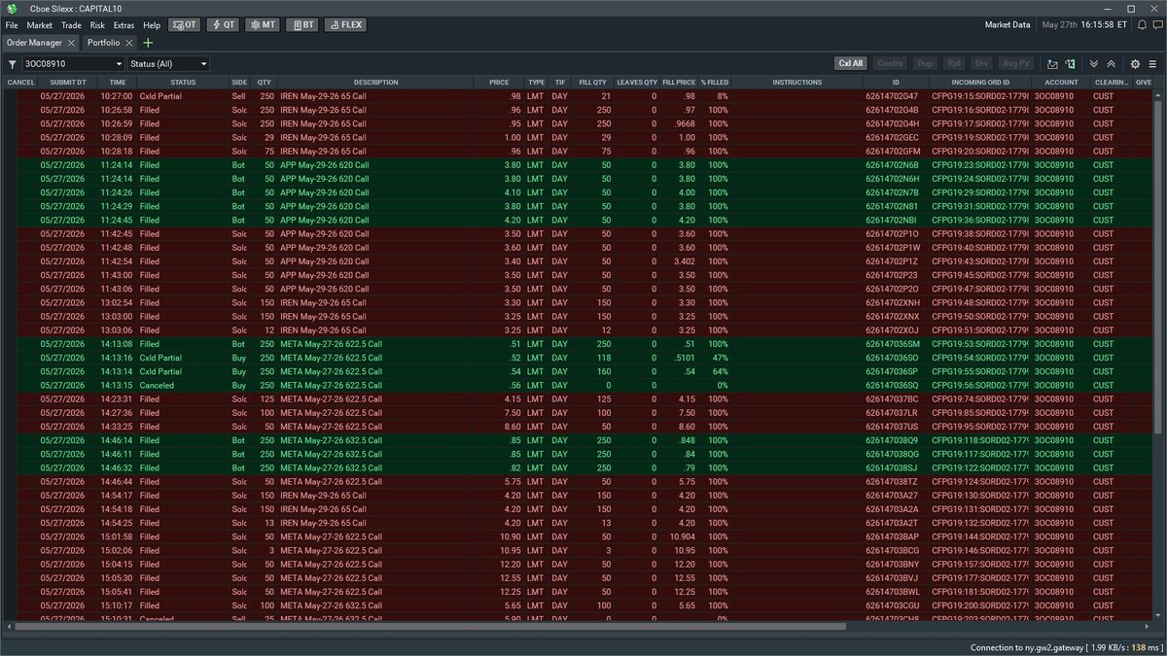Click the double chevron down expand-all icon
Image resolution: width=1167 pixels, height=656 pixels.
click(x=1094, y=63)
